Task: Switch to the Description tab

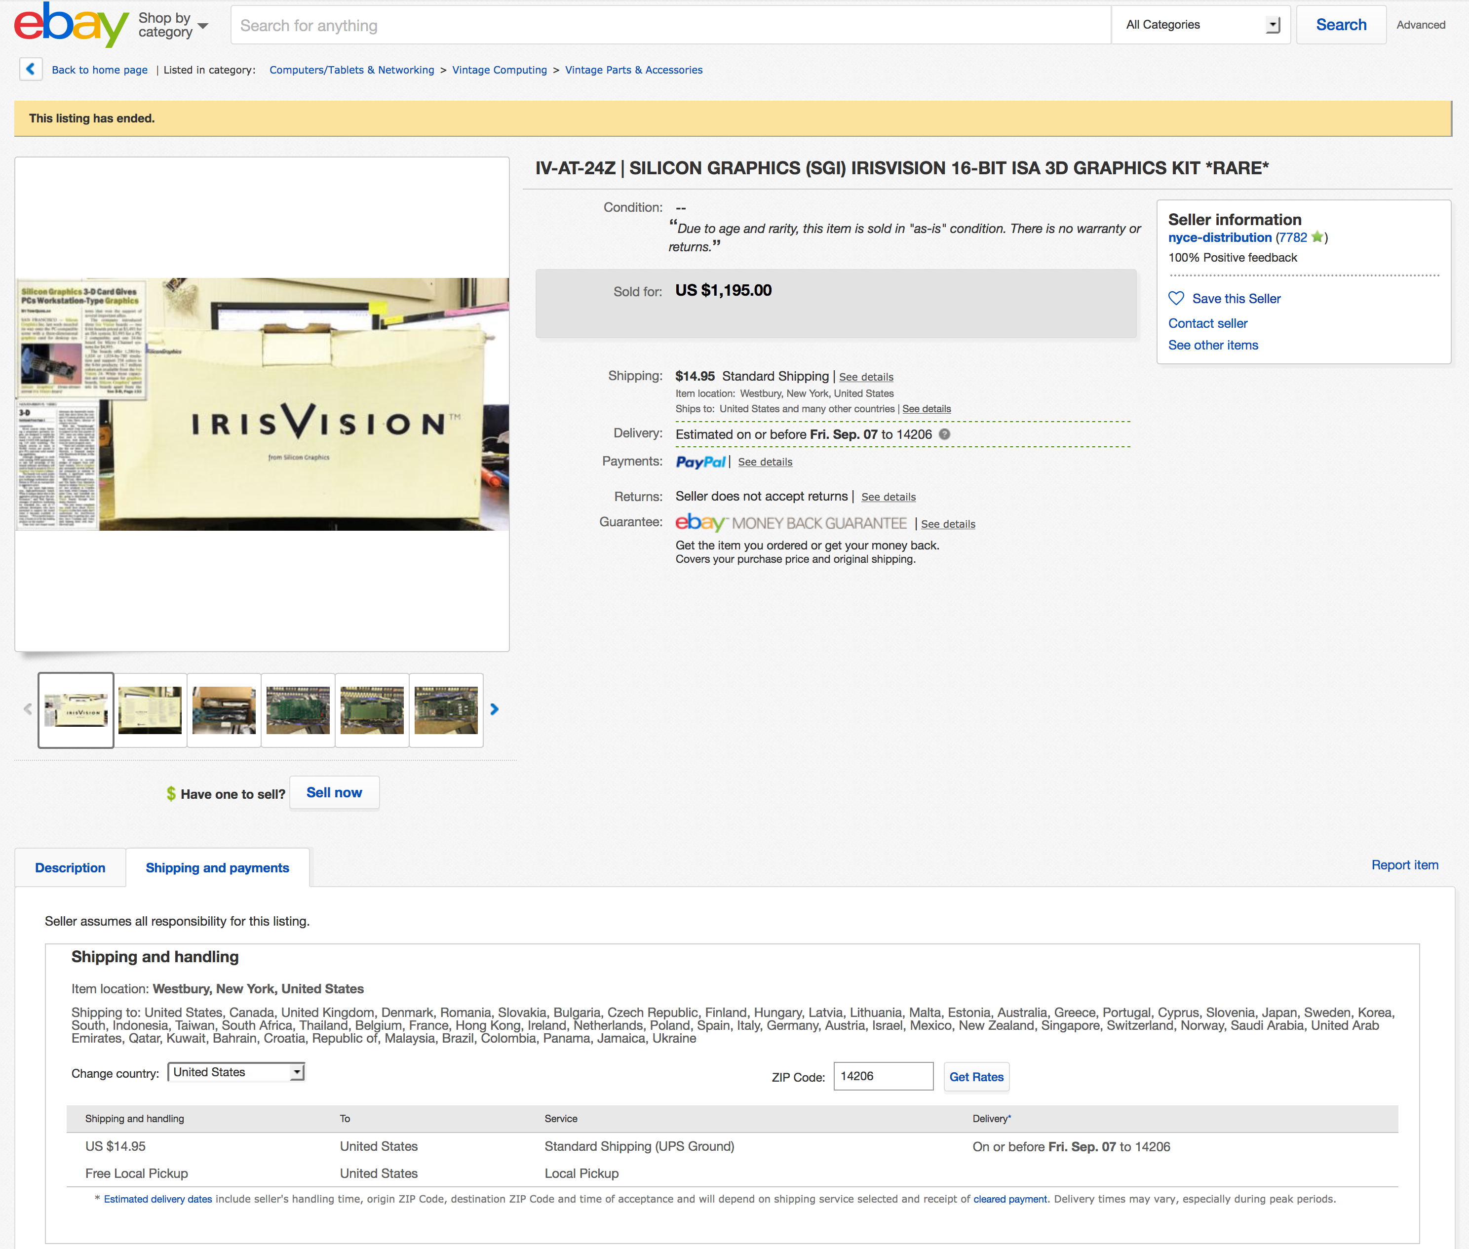Action: (70, 867)
